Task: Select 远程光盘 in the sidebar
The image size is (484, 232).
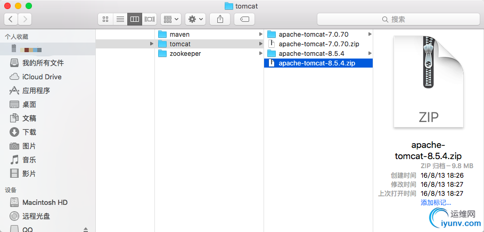Action: click(x=48, y=216)
